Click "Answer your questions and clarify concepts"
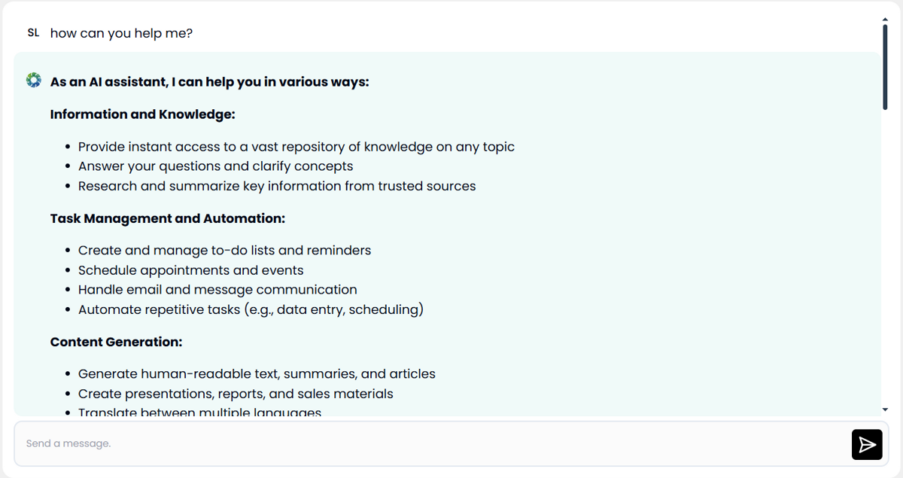This screenshot has height=478, width=903. coord(215,166)
